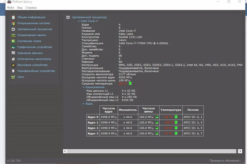Click the Виртуализация label
This screenshot has height=164, width=247.
pos(92,68)
